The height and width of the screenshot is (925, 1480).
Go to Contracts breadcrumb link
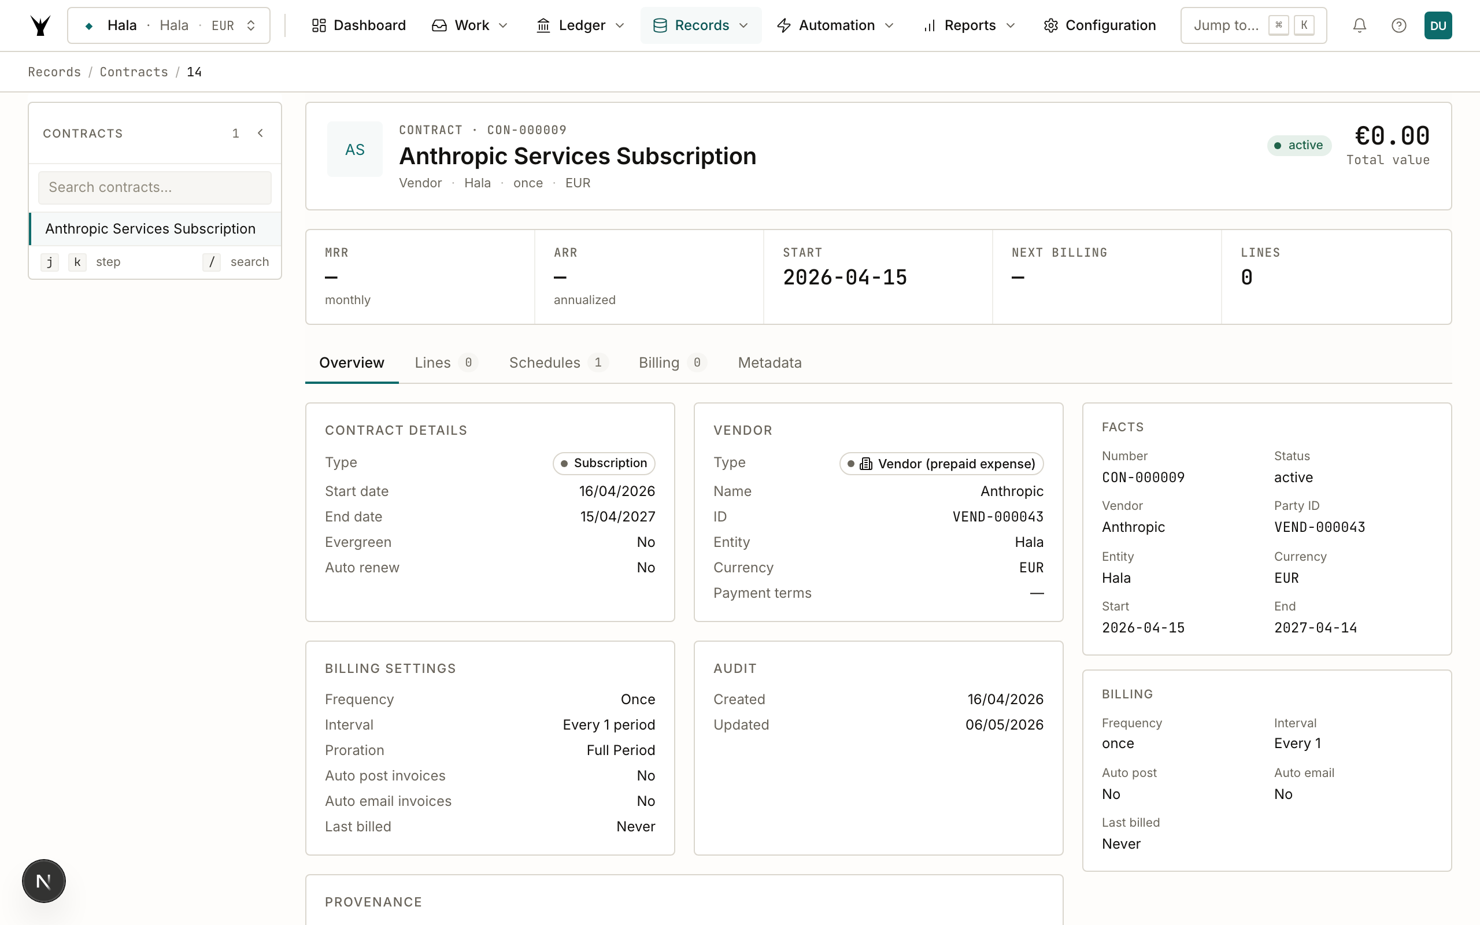(x=134, y=72)
